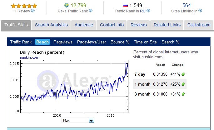Click the Change column header
Image resolution: width=214 pixels, height=130 pixels.
pyautogui.click(x=177, y=65)
